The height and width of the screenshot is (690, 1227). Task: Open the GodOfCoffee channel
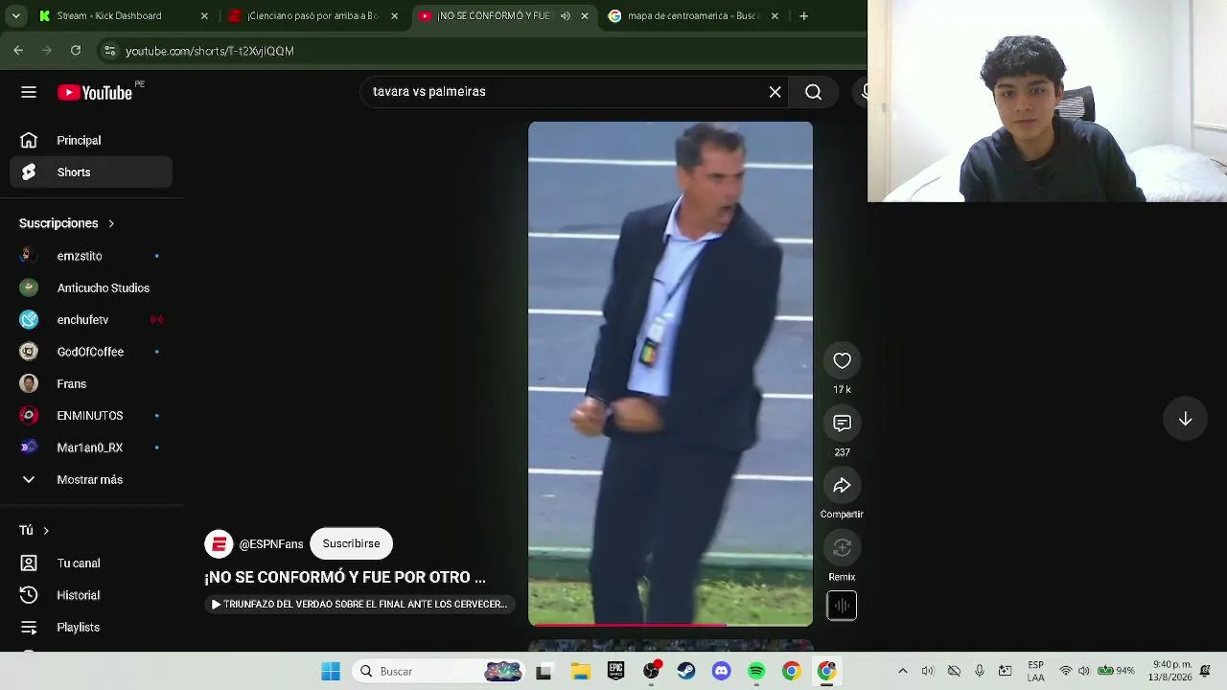[91, 352]
